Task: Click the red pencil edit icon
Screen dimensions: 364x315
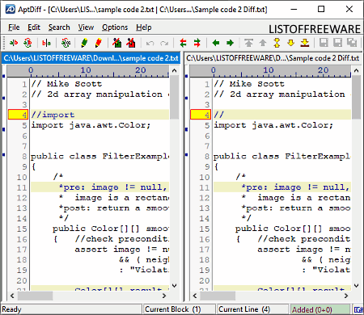Action: (x=99, y=43)
